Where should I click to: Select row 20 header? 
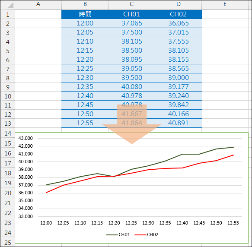pyautogui.click(x=7, y=193)
